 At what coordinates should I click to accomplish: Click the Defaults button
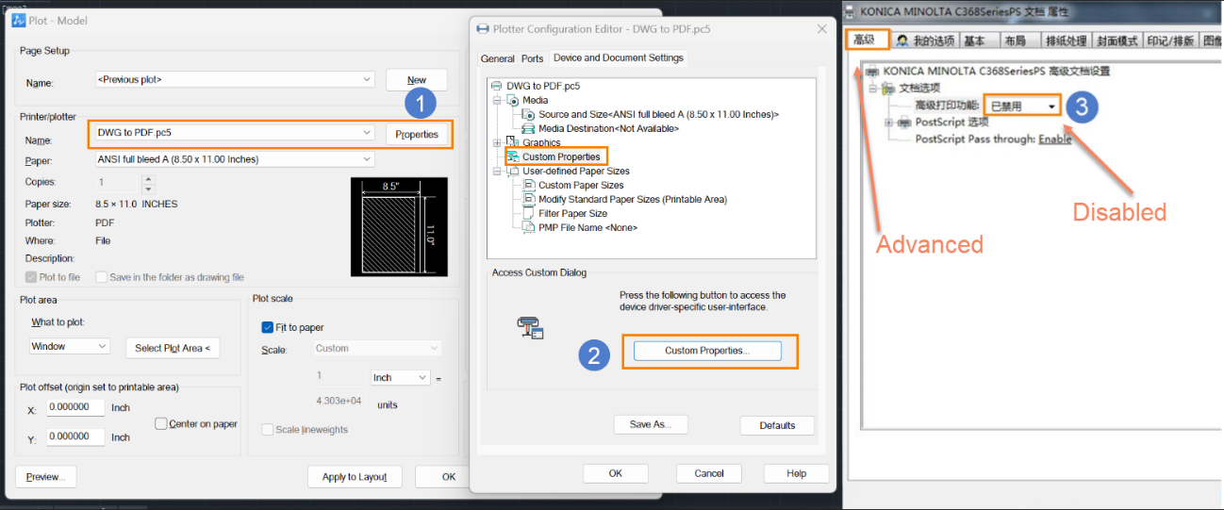pos(777,425)
